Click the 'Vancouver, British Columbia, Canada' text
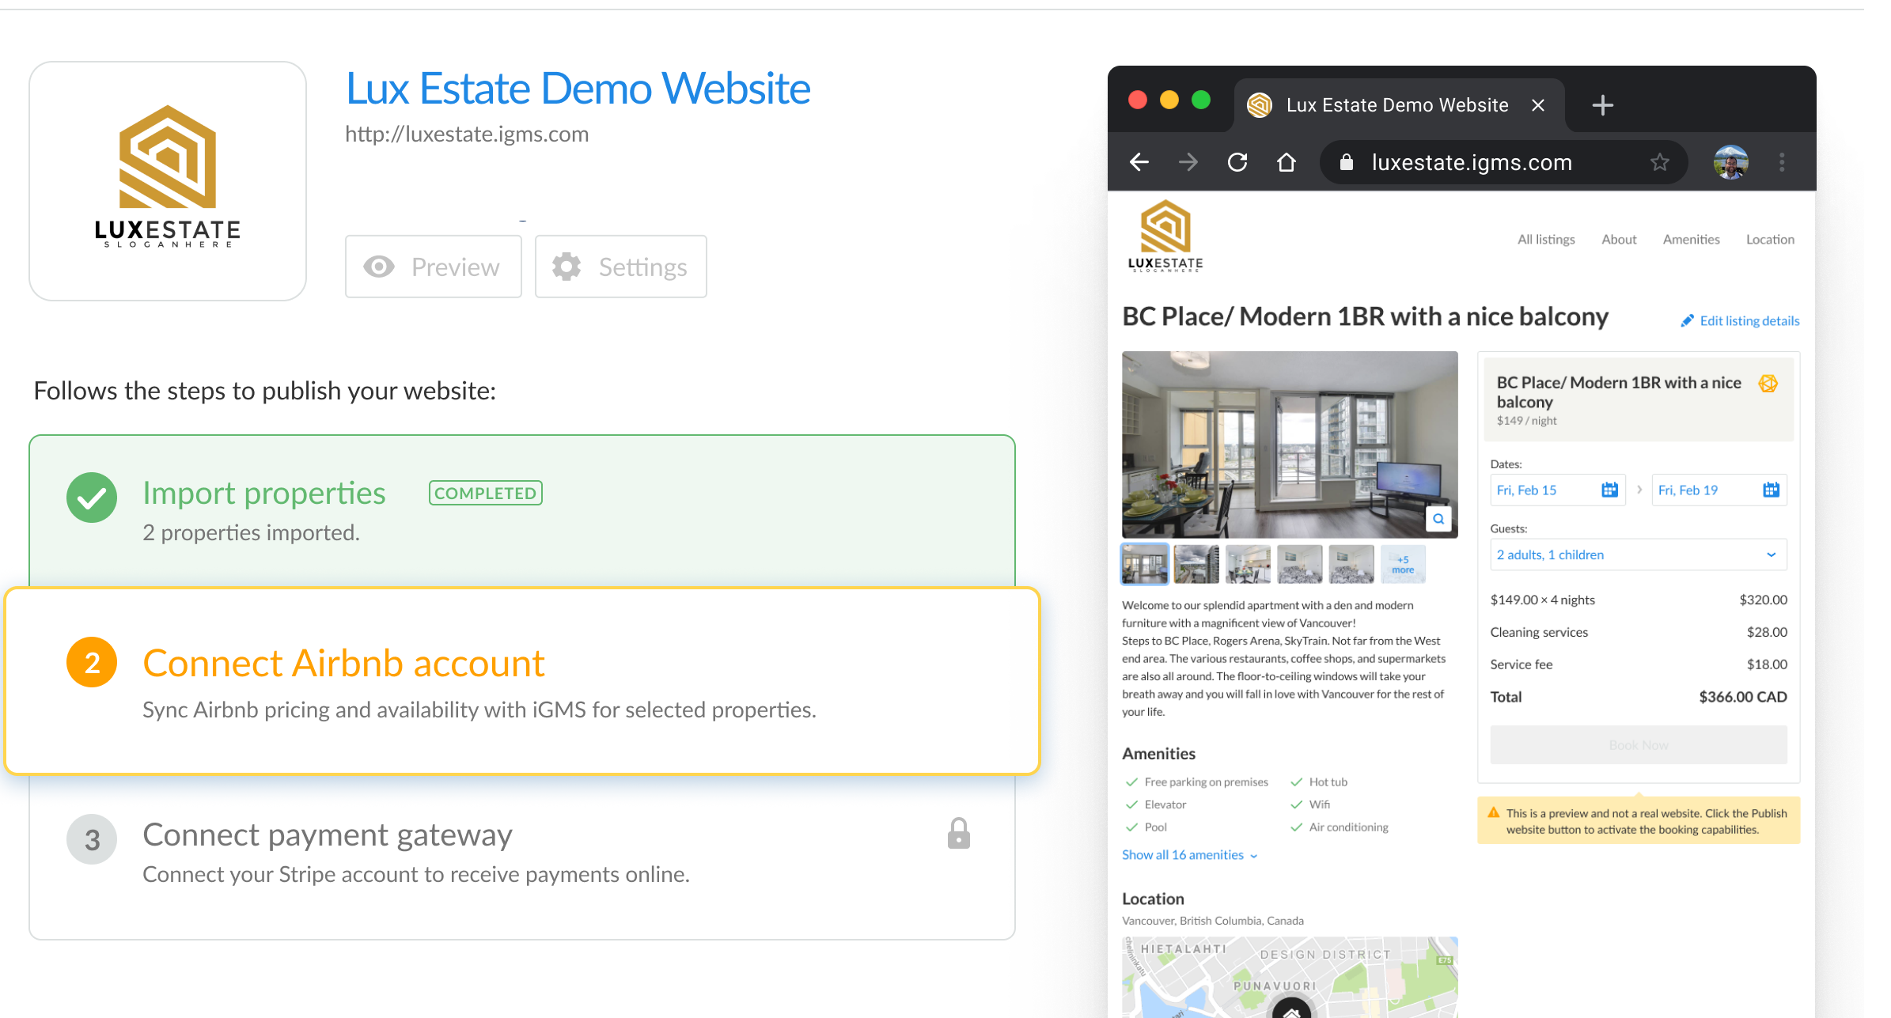Image resolution: width=1891 pixels, height=1018 pixels. [1213, 921]
